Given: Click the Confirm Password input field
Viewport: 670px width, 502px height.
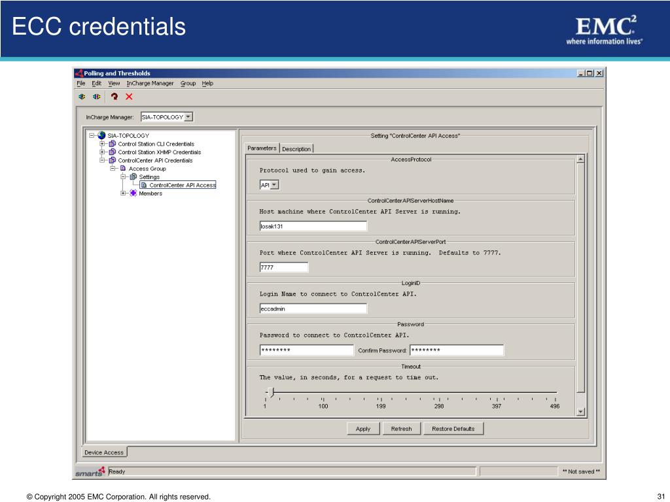Looking at the screenshot, I should (457, 350).
